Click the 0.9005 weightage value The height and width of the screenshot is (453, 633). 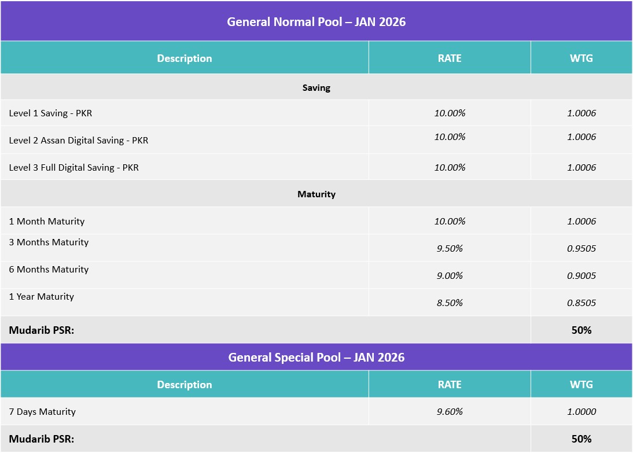[581, 276]
